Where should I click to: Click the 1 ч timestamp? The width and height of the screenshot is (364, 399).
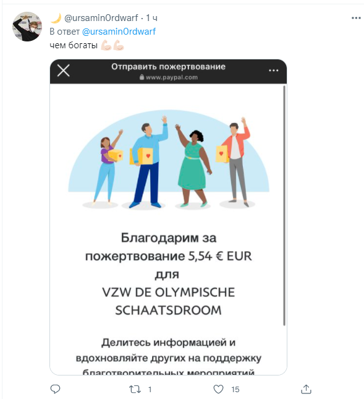pos(151,18)
